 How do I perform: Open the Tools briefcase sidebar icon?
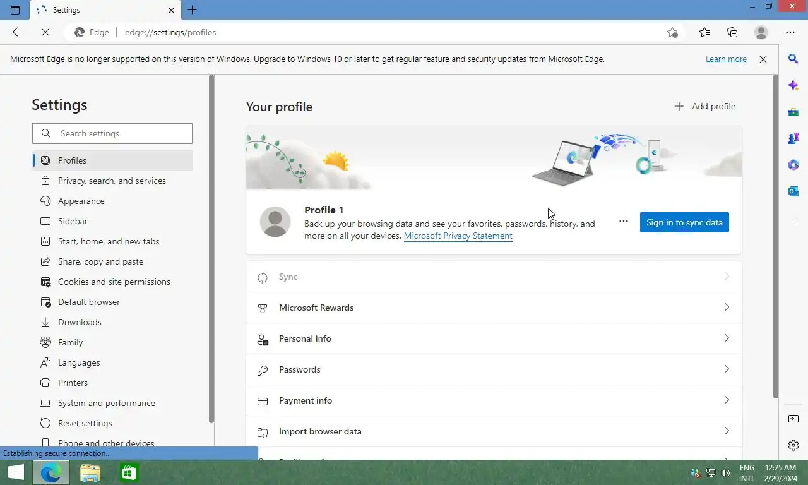point(793,112)
